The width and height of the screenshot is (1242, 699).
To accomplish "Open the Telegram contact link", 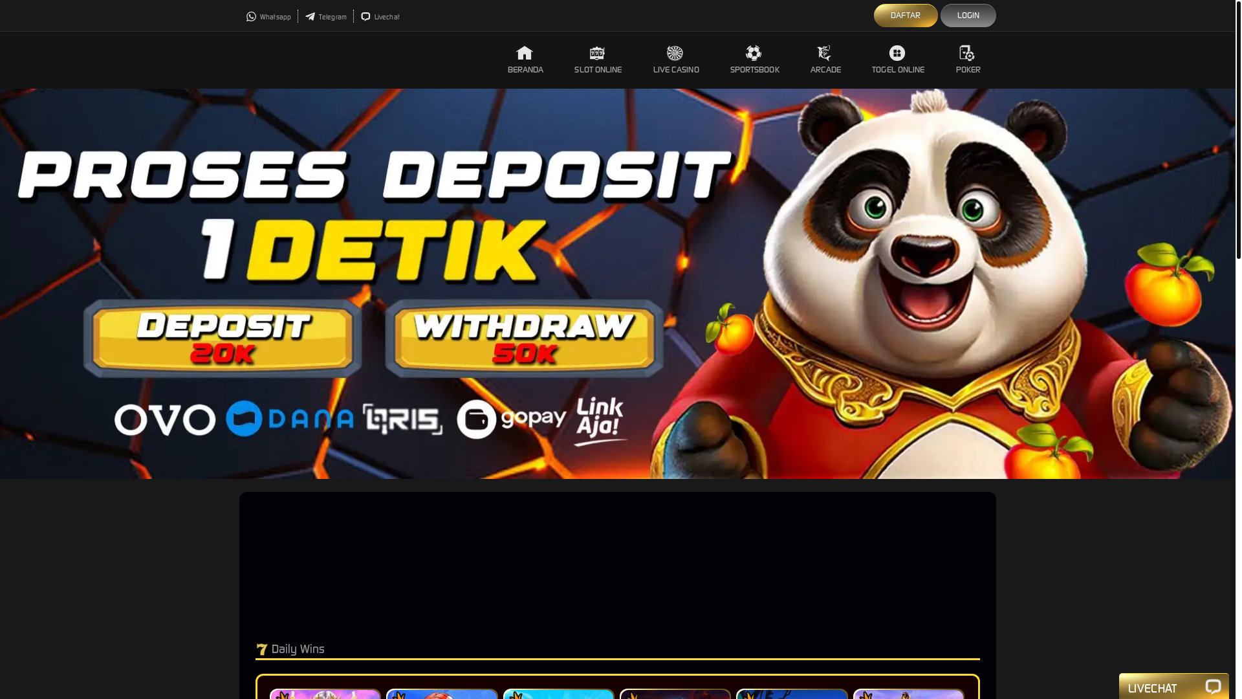I will (x=326, y=17).
